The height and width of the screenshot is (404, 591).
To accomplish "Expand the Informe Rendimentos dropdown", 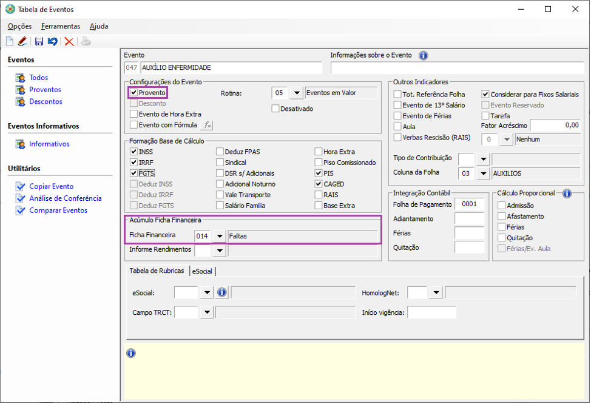I will coord(220,251).
